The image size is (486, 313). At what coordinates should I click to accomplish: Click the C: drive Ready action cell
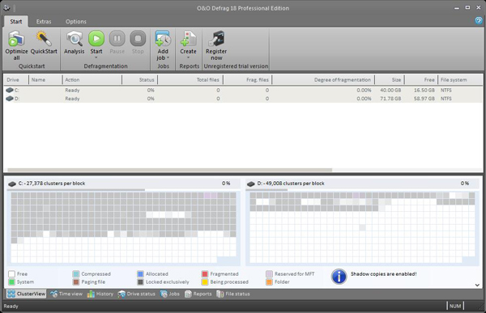pyautogui.click(x=72, y=90)
